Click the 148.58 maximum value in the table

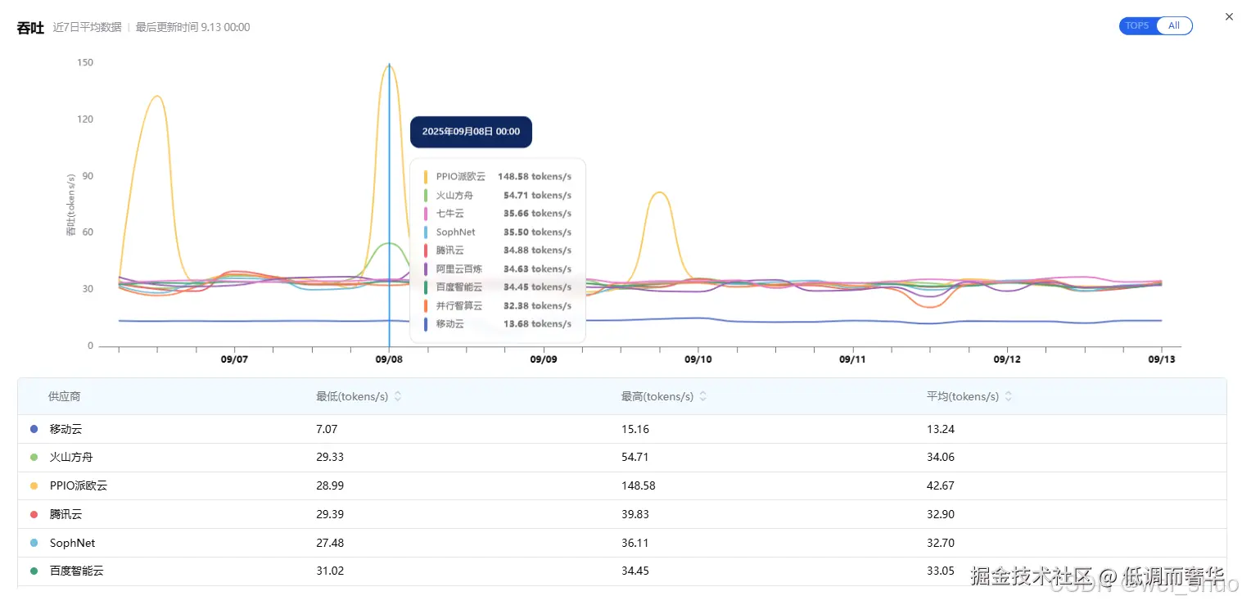point(639,485)
